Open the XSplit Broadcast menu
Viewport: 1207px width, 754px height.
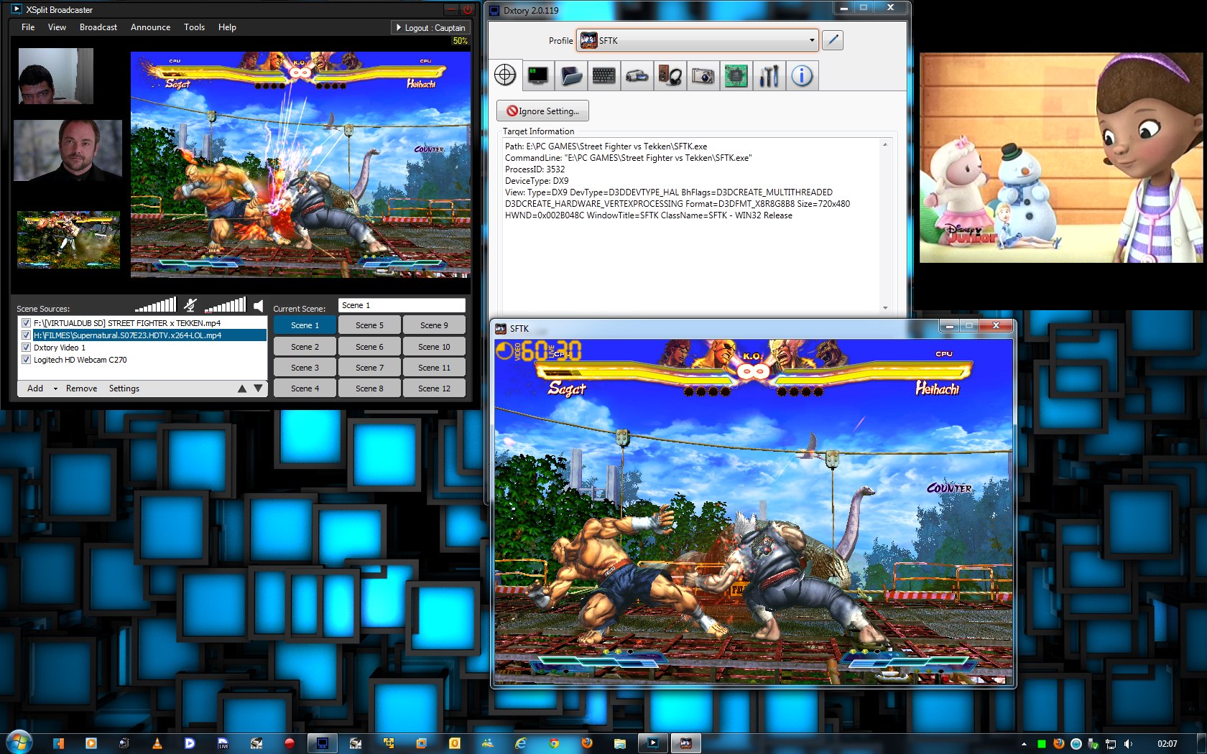(98, 27)
